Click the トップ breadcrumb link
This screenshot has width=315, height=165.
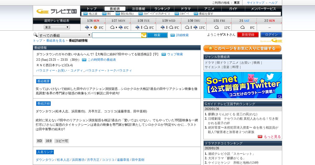pyautogui.click(x=38, y=41)
